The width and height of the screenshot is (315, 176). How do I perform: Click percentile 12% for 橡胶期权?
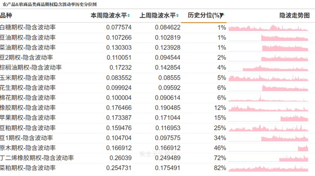click(x=220, y=108)
